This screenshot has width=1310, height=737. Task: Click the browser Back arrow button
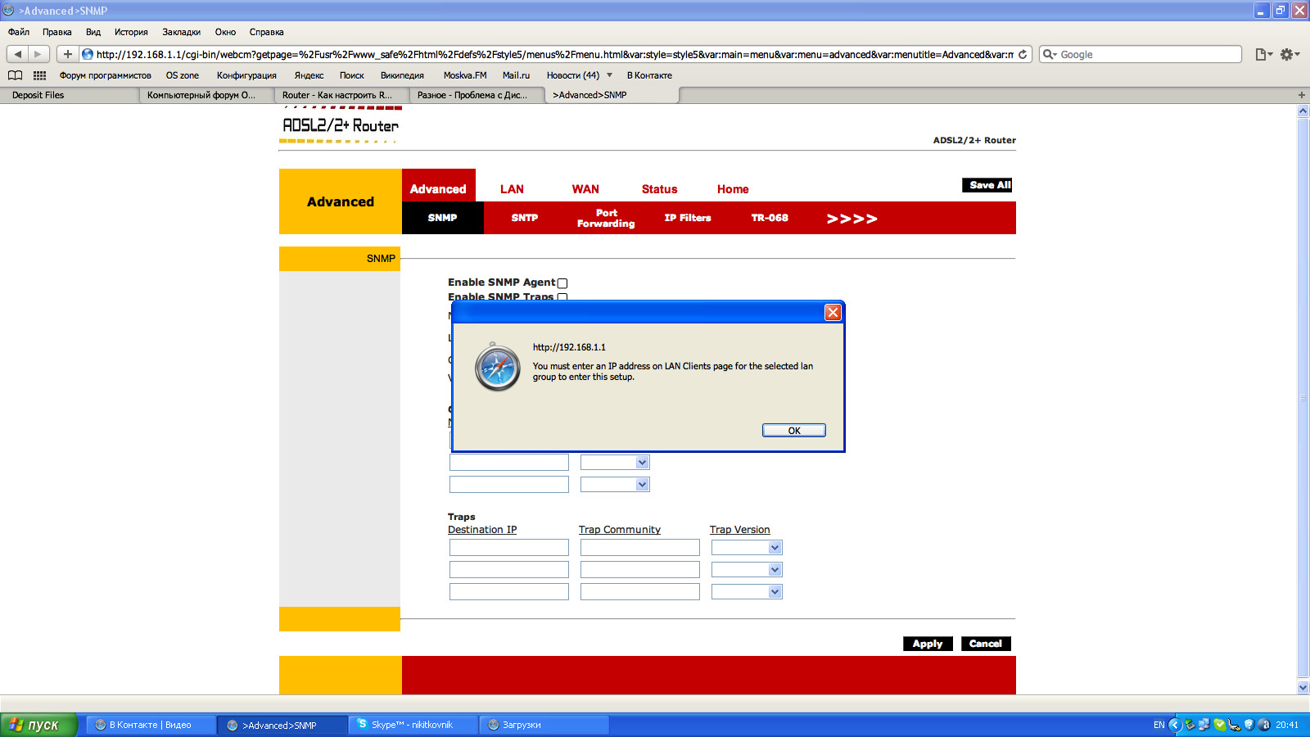[18, 54]
